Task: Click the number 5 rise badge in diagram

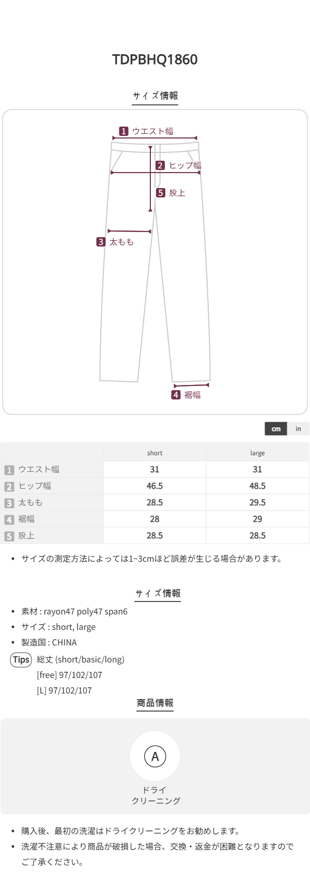Action: tap(161, 193)
